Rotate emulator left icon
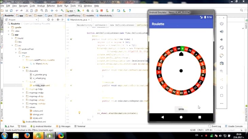Image resolution: width=248 pixels, height=139 pixels. pyautogui.click(x=222, y=47)
